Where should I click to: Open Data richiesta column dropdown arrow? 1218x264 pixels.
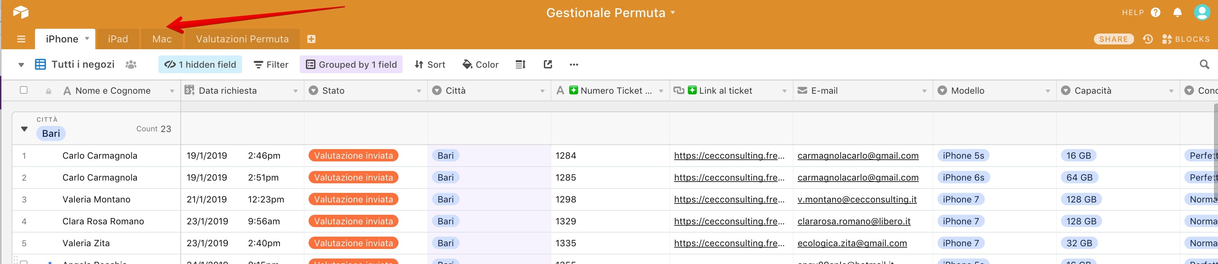pyautogui.click(x=296, y=91)
